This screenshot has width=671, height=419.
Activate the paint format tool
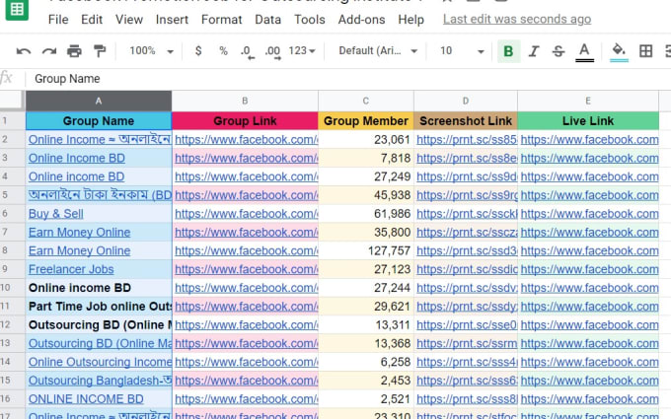point(100,51)
